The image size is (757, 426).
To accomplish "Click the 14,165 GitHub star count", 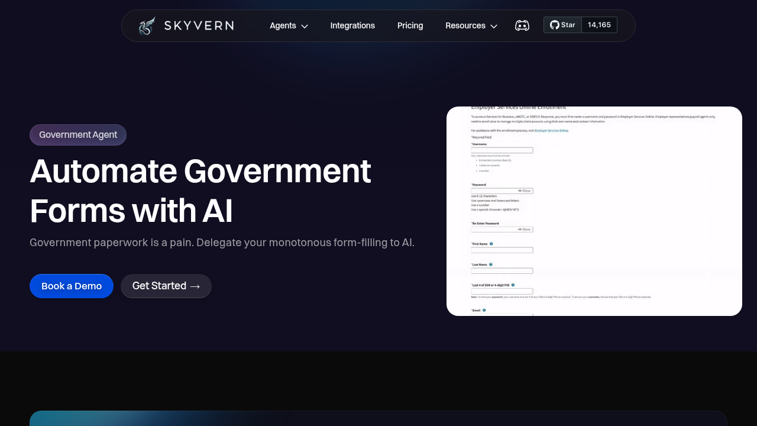I will tap(599, 25).
